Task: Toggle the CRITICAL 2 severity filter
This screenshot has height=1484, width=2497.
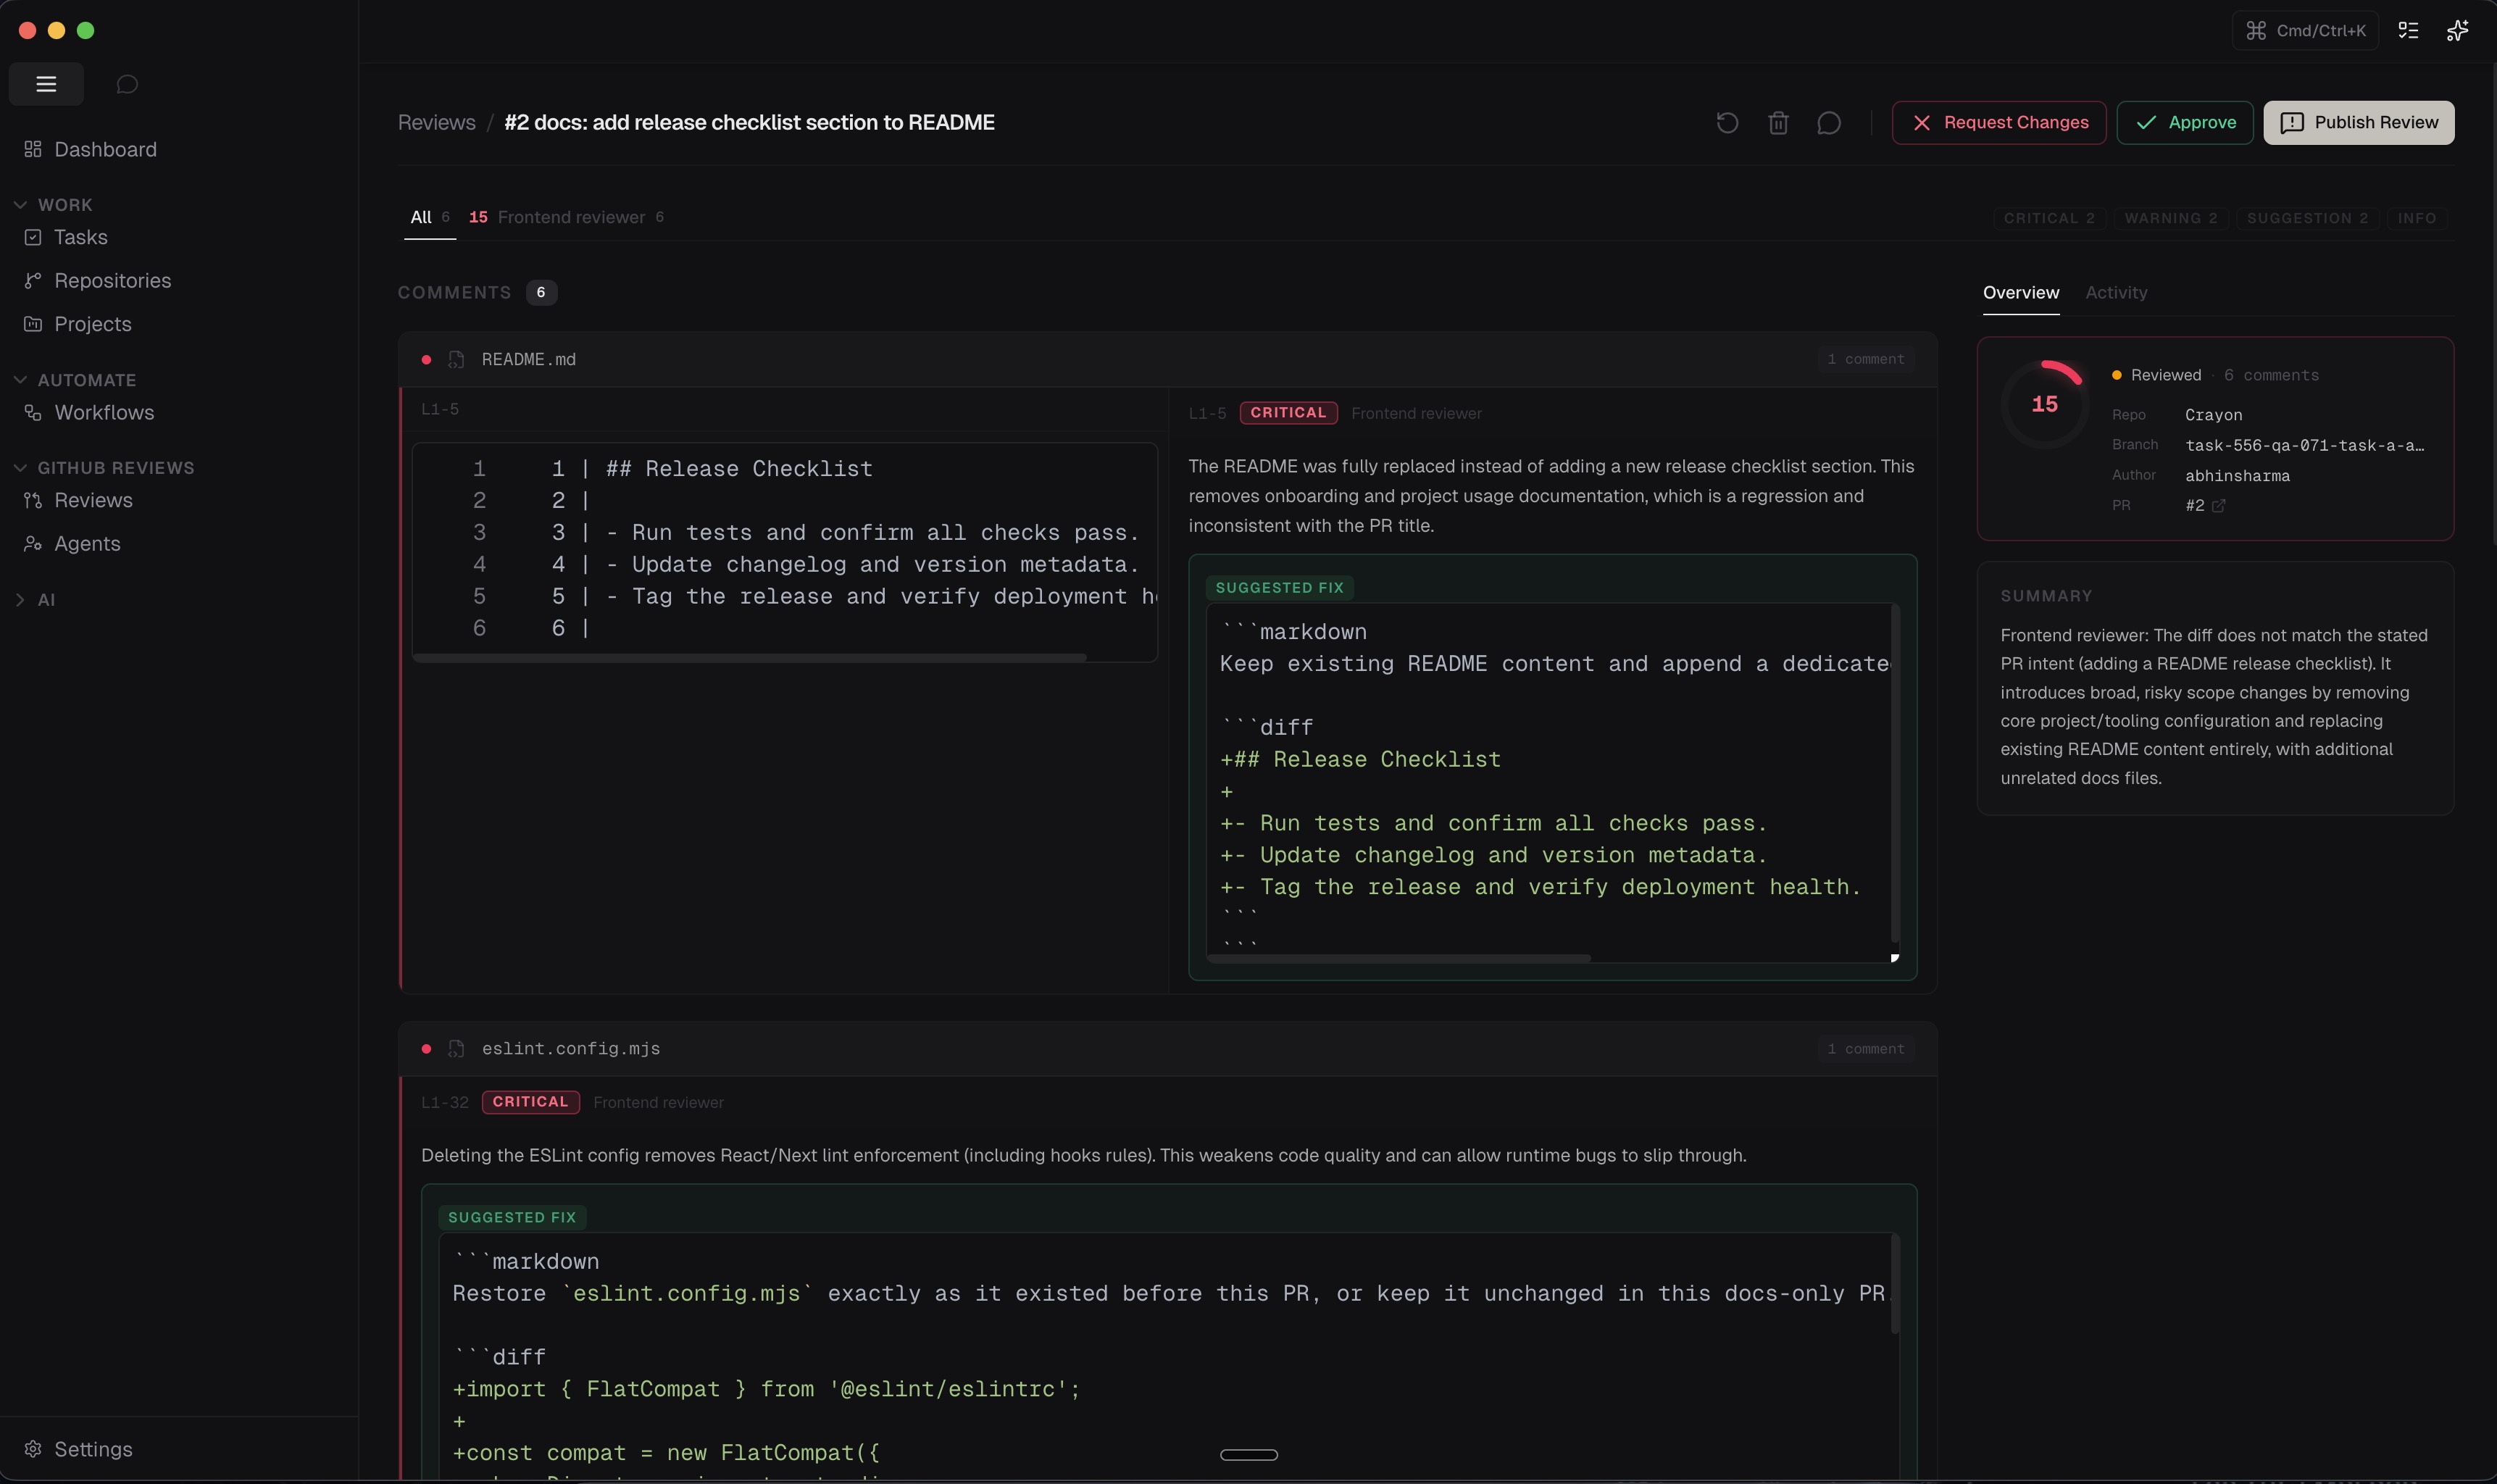Action: 2049,218
